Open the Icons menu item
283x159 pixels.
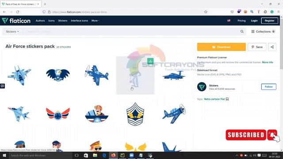51,21
